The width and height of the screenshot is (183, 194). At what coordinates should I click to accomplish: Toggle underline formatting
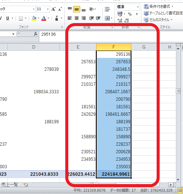tap(7, 18)
